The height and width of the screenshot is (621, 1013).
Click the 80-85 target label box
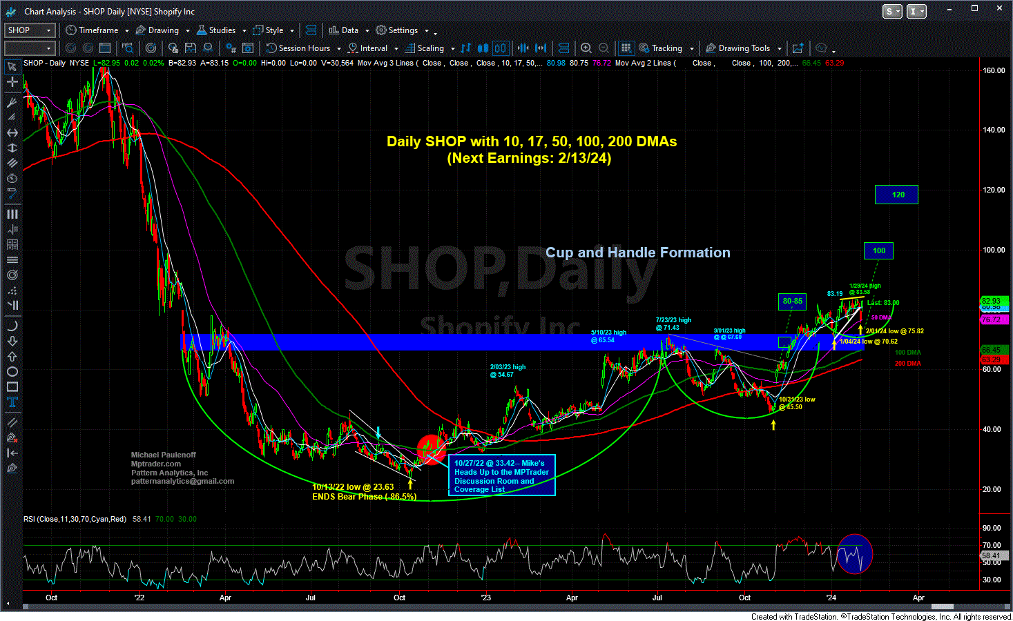pos(793,301)
